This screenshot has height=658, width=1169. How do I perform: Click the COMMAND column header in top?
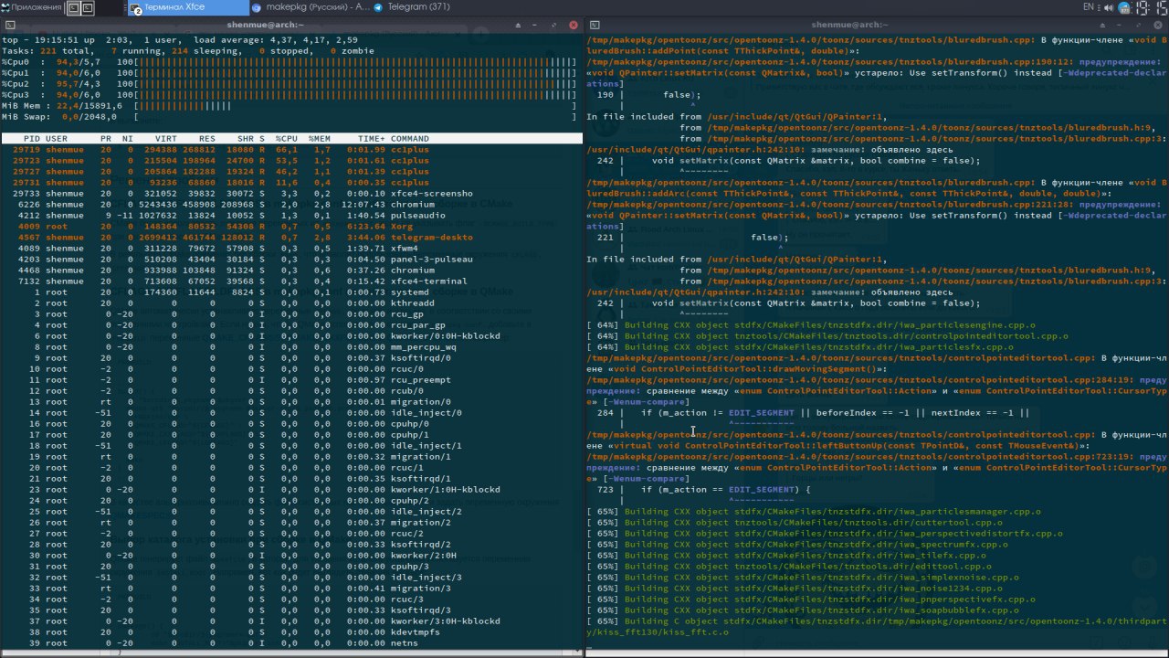pyautogui.click(x=410, y=139)
